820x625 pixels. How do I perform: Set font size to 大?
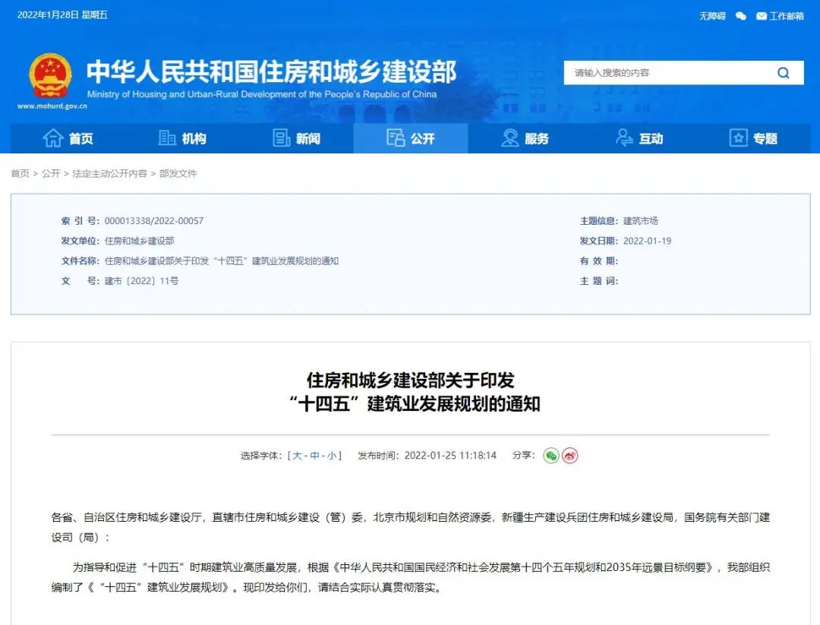(x=297, y=456)
